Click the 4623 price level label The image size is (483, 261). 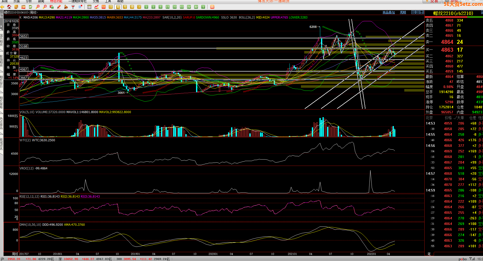(24, 58)
